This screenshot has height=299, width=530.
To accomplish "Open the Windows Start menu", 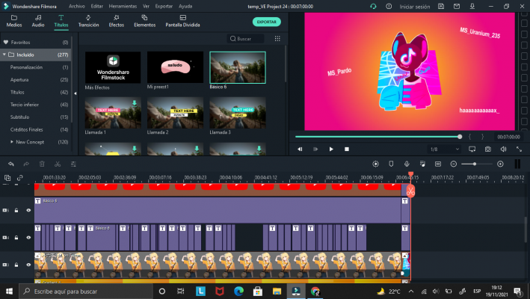I will point(9,292).
